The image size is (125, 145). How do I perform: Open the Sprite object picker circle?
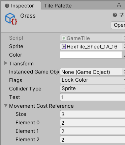click(x=124, y=46)
